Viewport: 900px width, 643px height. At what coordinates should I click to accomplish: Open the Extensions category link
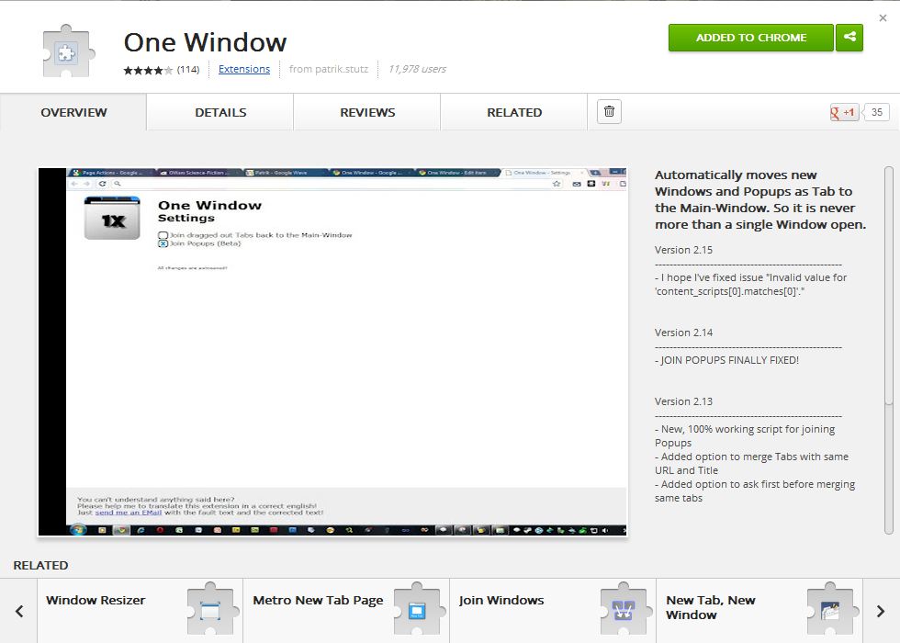pyautogui.click(x=244, y=69)
